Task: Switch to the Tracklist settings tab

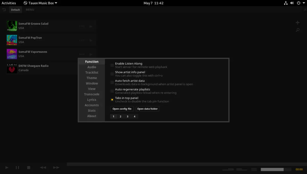Action: point(92,72)
